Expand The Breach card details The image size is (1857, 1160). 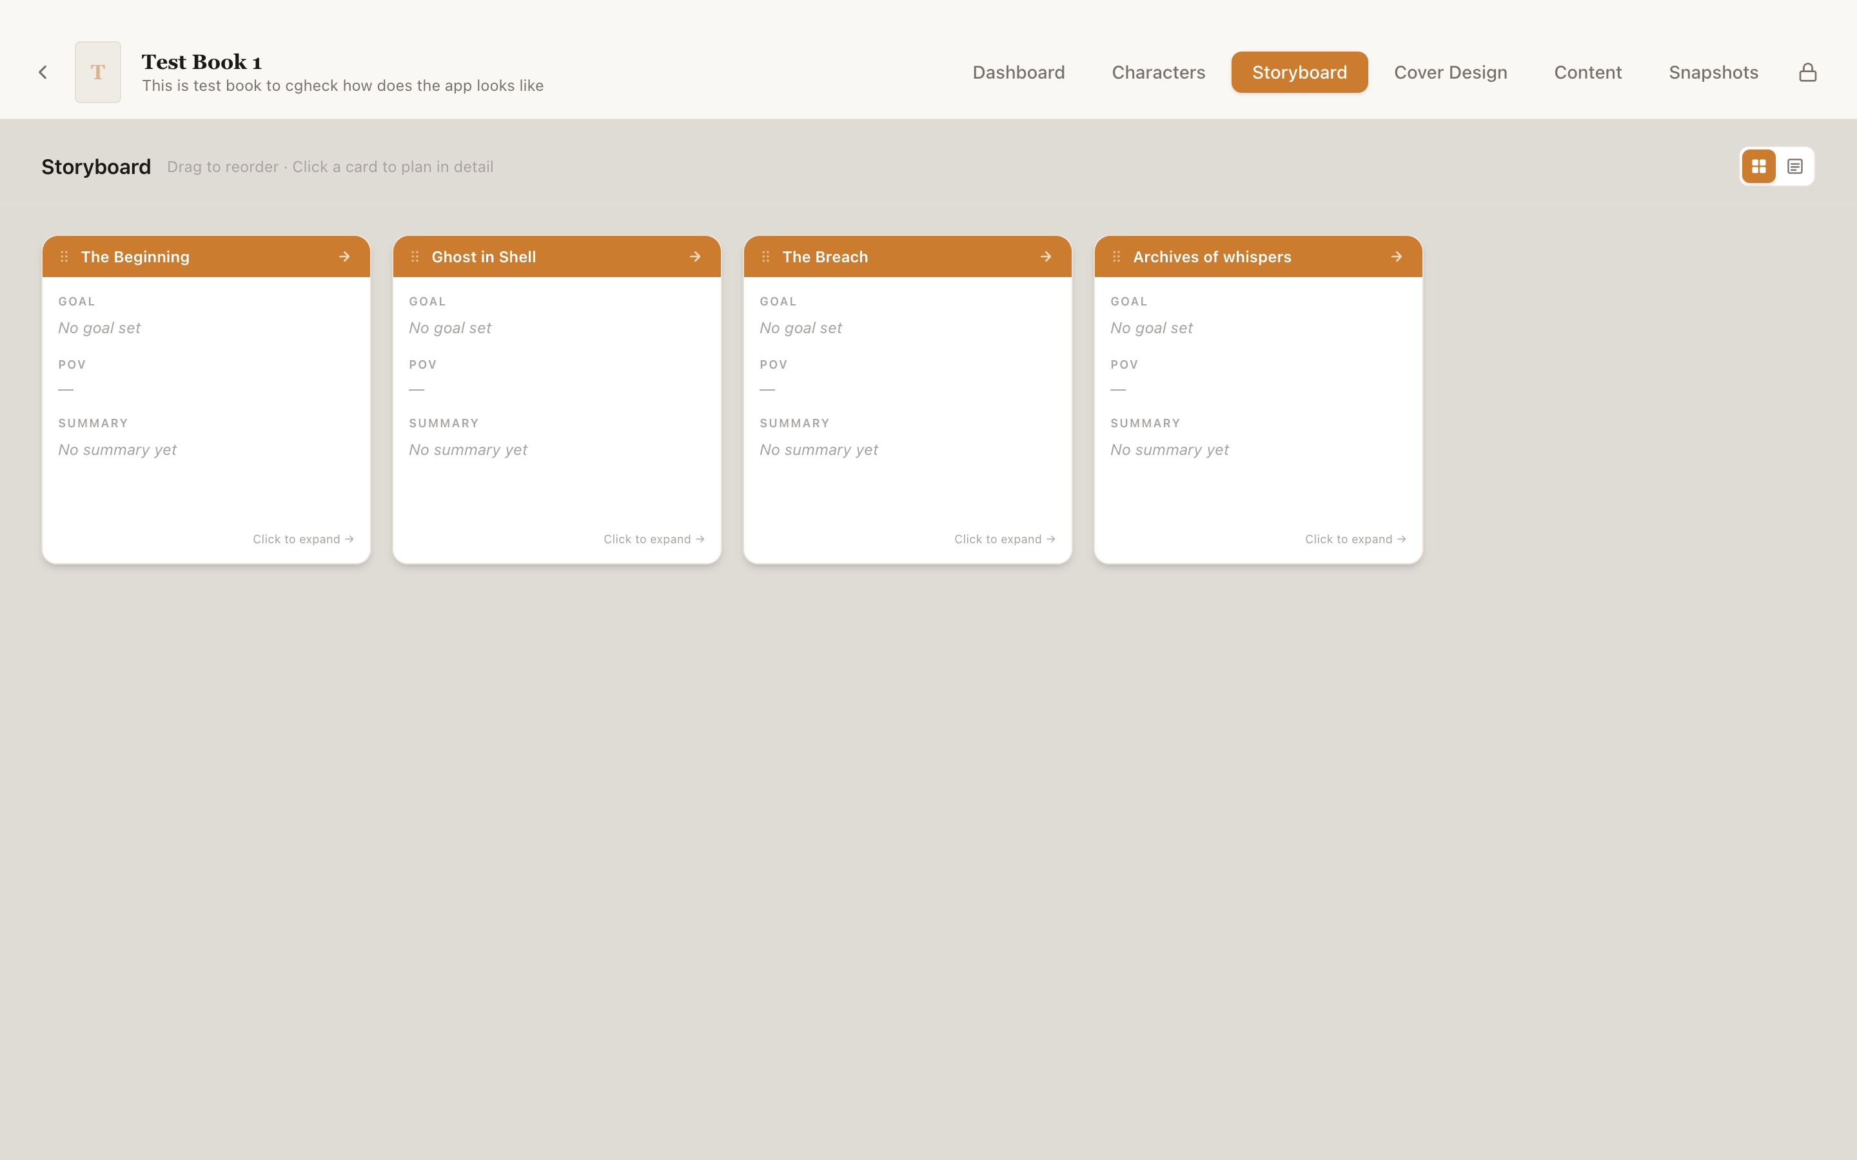1004,539
